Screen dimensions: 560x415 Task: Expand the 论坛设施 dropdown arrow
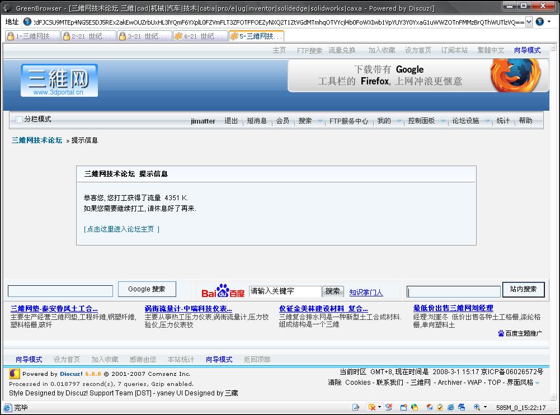point(487,121)
